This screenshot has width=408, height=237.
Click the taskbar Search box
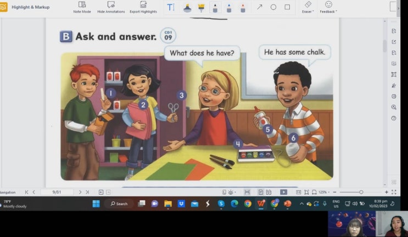click(x=119, y=203)
